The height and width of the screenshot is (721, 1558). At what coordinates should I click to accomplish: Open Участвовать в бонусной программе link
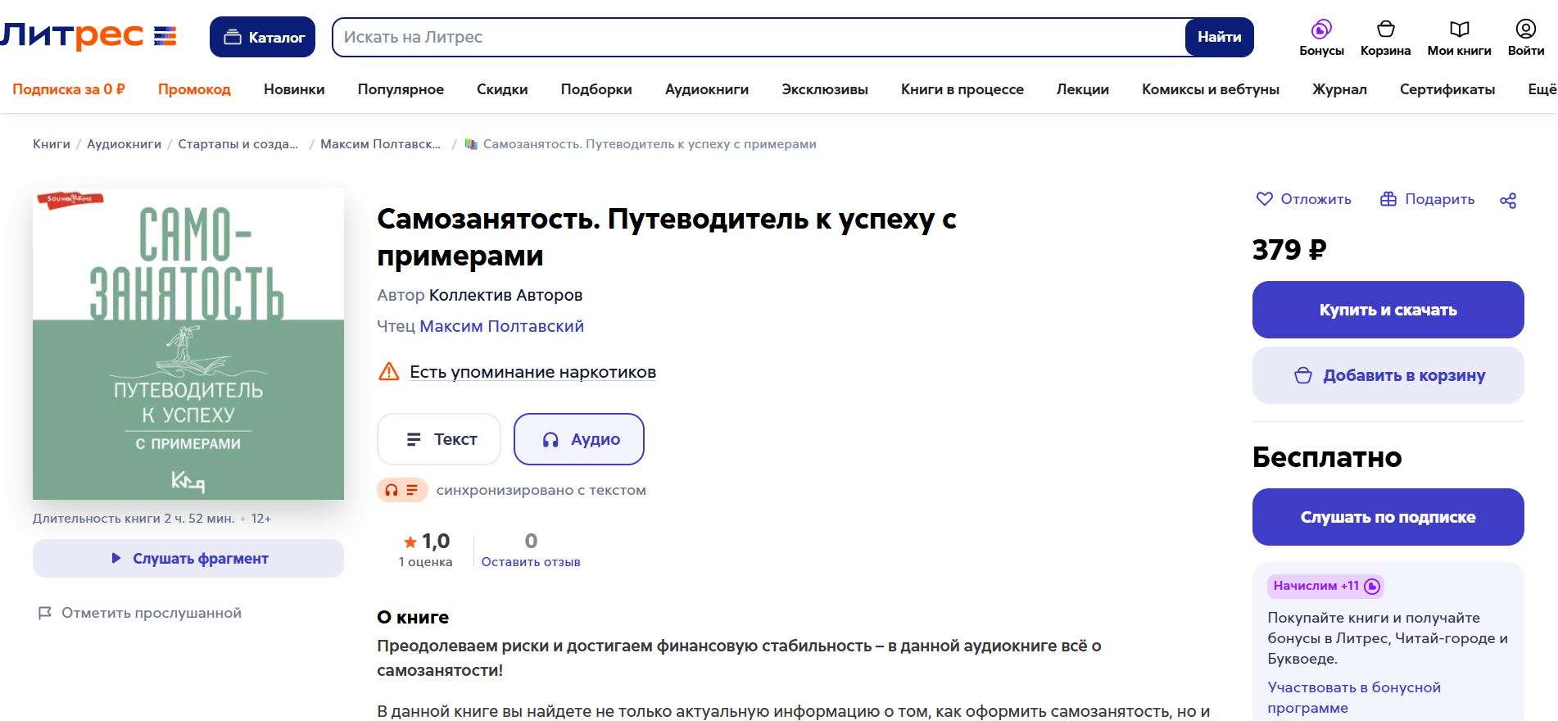[x=1354, y=697]
